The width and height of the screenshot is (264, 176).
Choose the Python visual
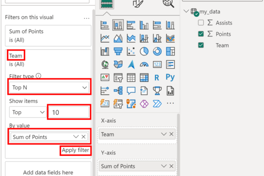coord(170,77)
